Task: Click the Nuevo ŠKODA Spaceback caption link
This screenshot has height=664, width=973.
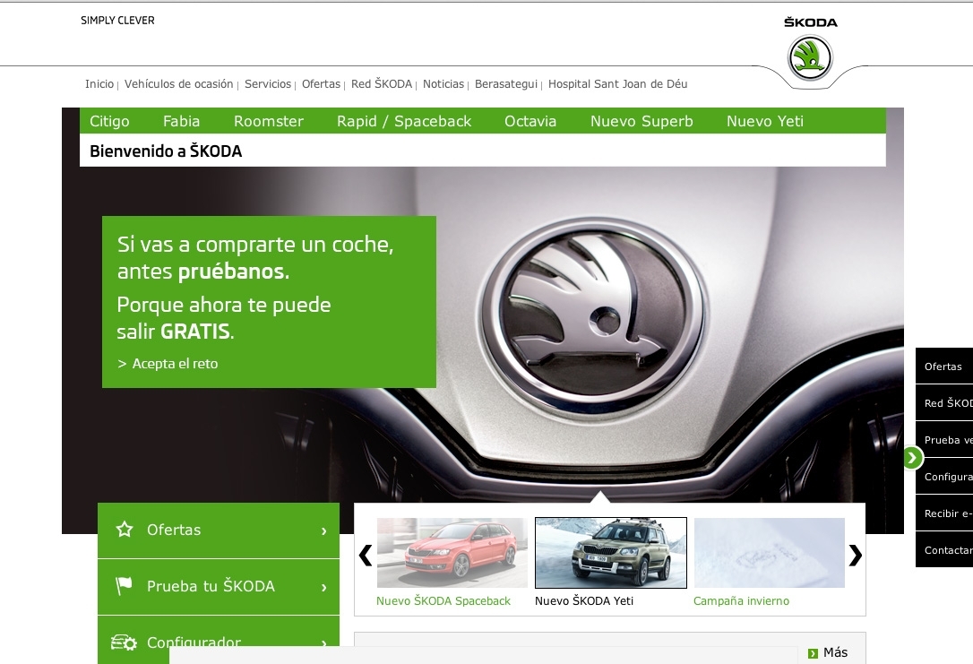Action: pyautogui.click(x=443, y=600)
